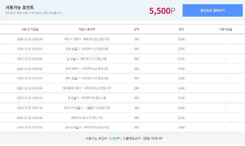The height and width of the screenshot is (146, 245).
Task: Click the 잔액 column header
Action: pyautogui.click(x=181, y=29)
